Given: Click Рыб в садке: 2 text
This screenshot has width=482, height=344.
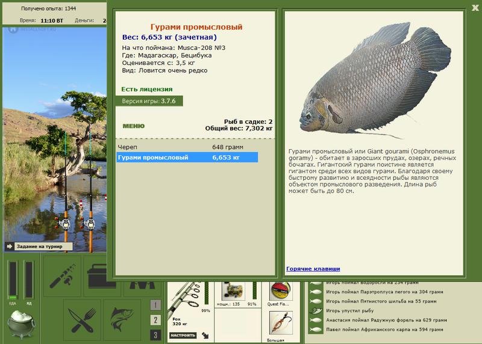Looking at the screenshot, I should [248, 121].
